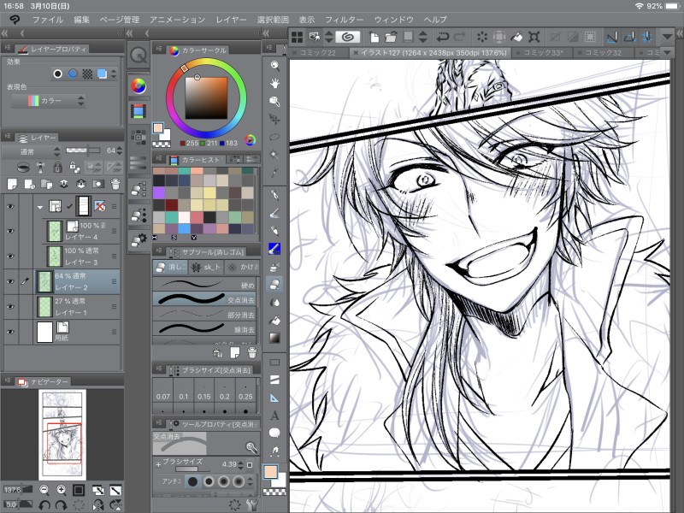
Task: Select the Gradient tool
Action: coord(275,337)
